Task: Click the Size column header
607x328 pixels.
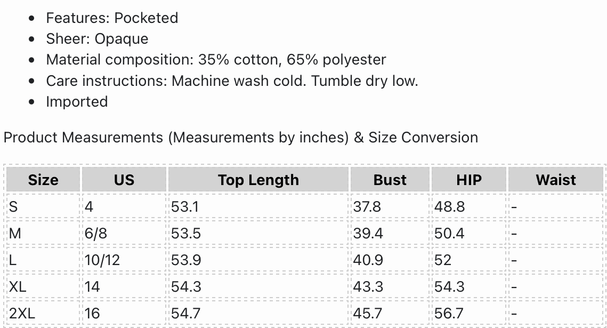Action: [43, 180]
